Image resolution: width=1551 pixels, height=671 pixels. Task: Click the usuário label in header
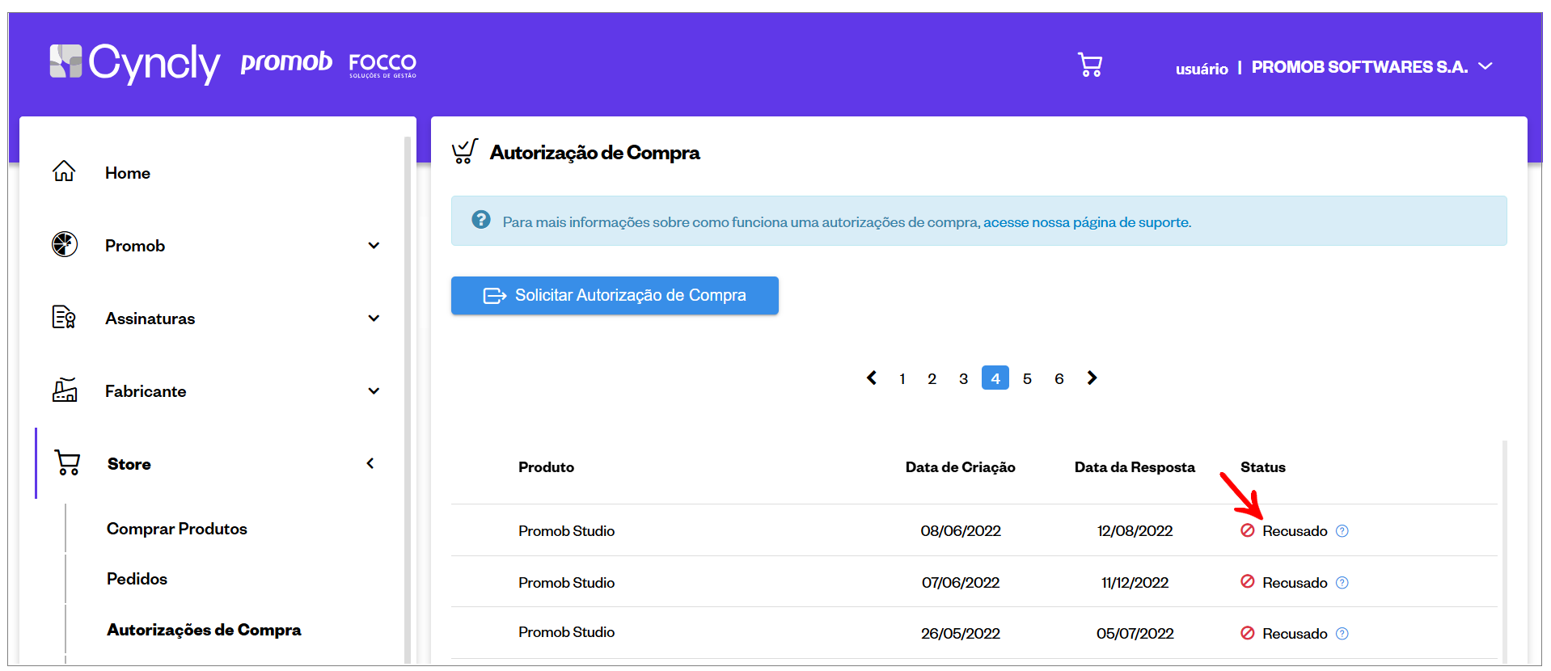pos(1202,69)
